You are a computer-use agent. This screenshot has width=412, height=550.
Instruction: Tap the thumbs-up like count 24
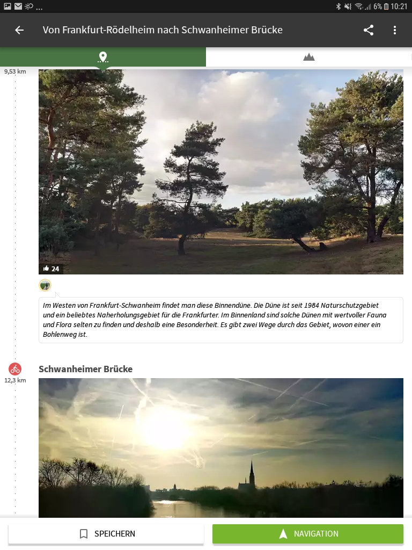(x=51, y=269)
